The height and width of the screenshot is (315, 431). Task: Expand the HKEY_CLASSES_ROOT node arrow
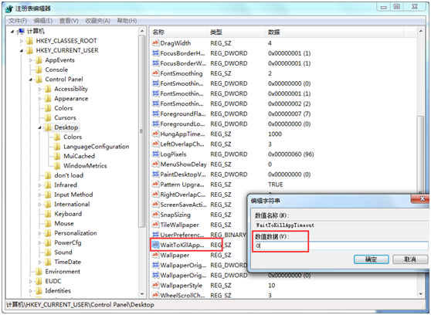[x=22, y=41]
